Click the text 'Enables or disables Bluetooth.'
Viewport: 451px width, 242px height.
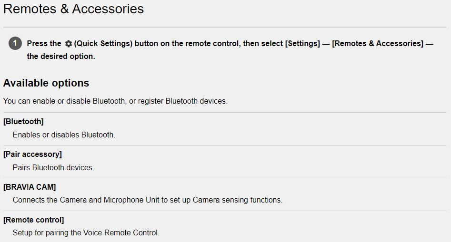[64, 135]
